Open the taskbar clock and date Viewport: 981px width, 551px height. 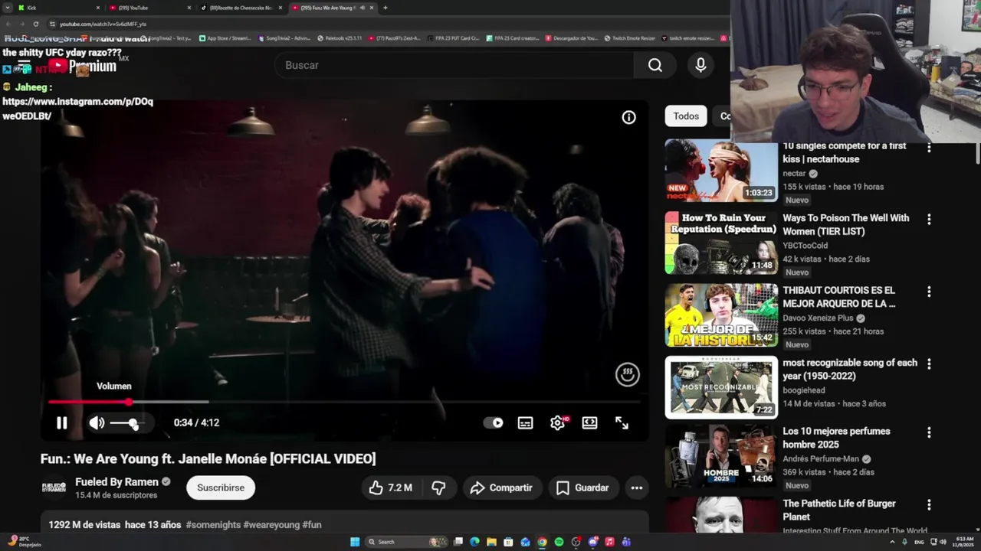963,542
